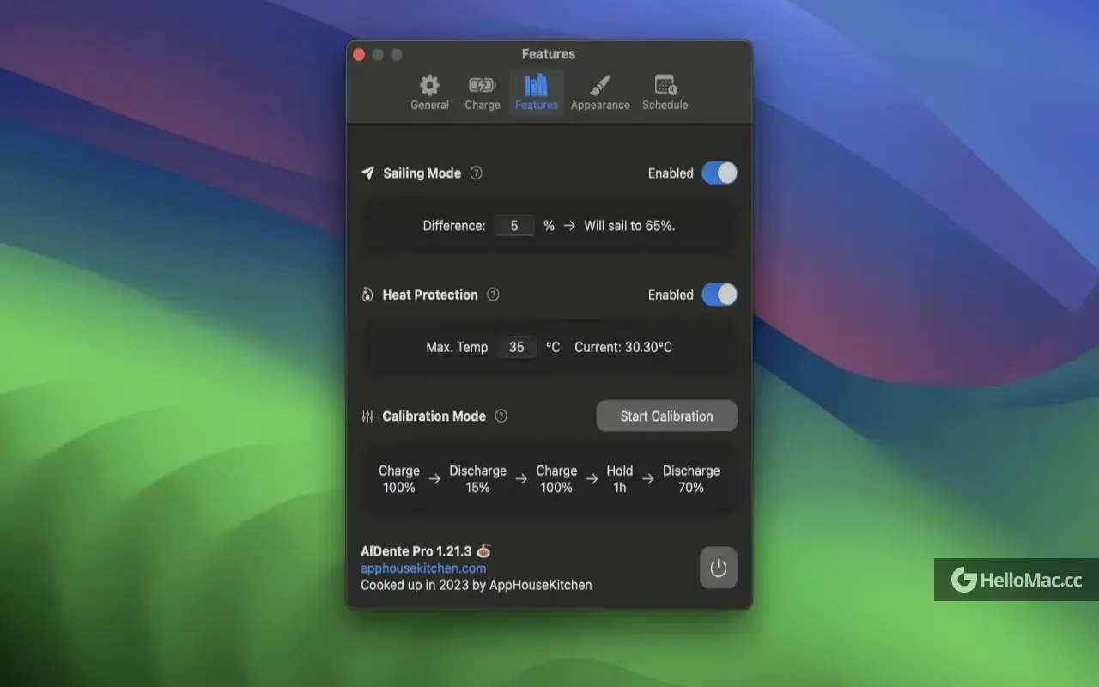Select the Features tab
This screenshot has width=1099, height=687.
coord(537,93)
